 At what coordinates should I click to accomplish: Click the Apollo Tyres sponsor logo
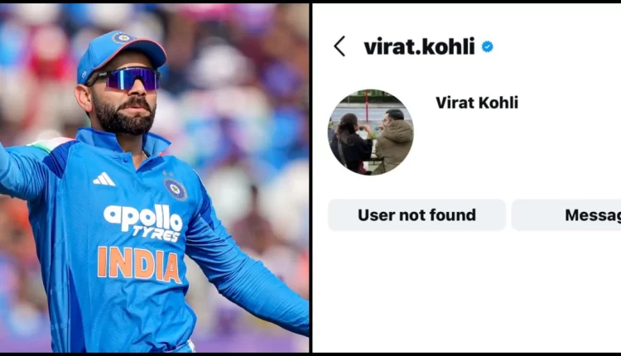pyautogui.click(x=142, y=223)
